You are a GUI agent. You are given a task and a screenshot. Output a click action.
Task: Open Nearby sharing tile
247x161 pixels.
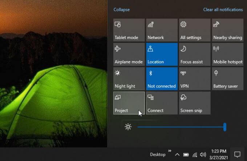point(227,30)
